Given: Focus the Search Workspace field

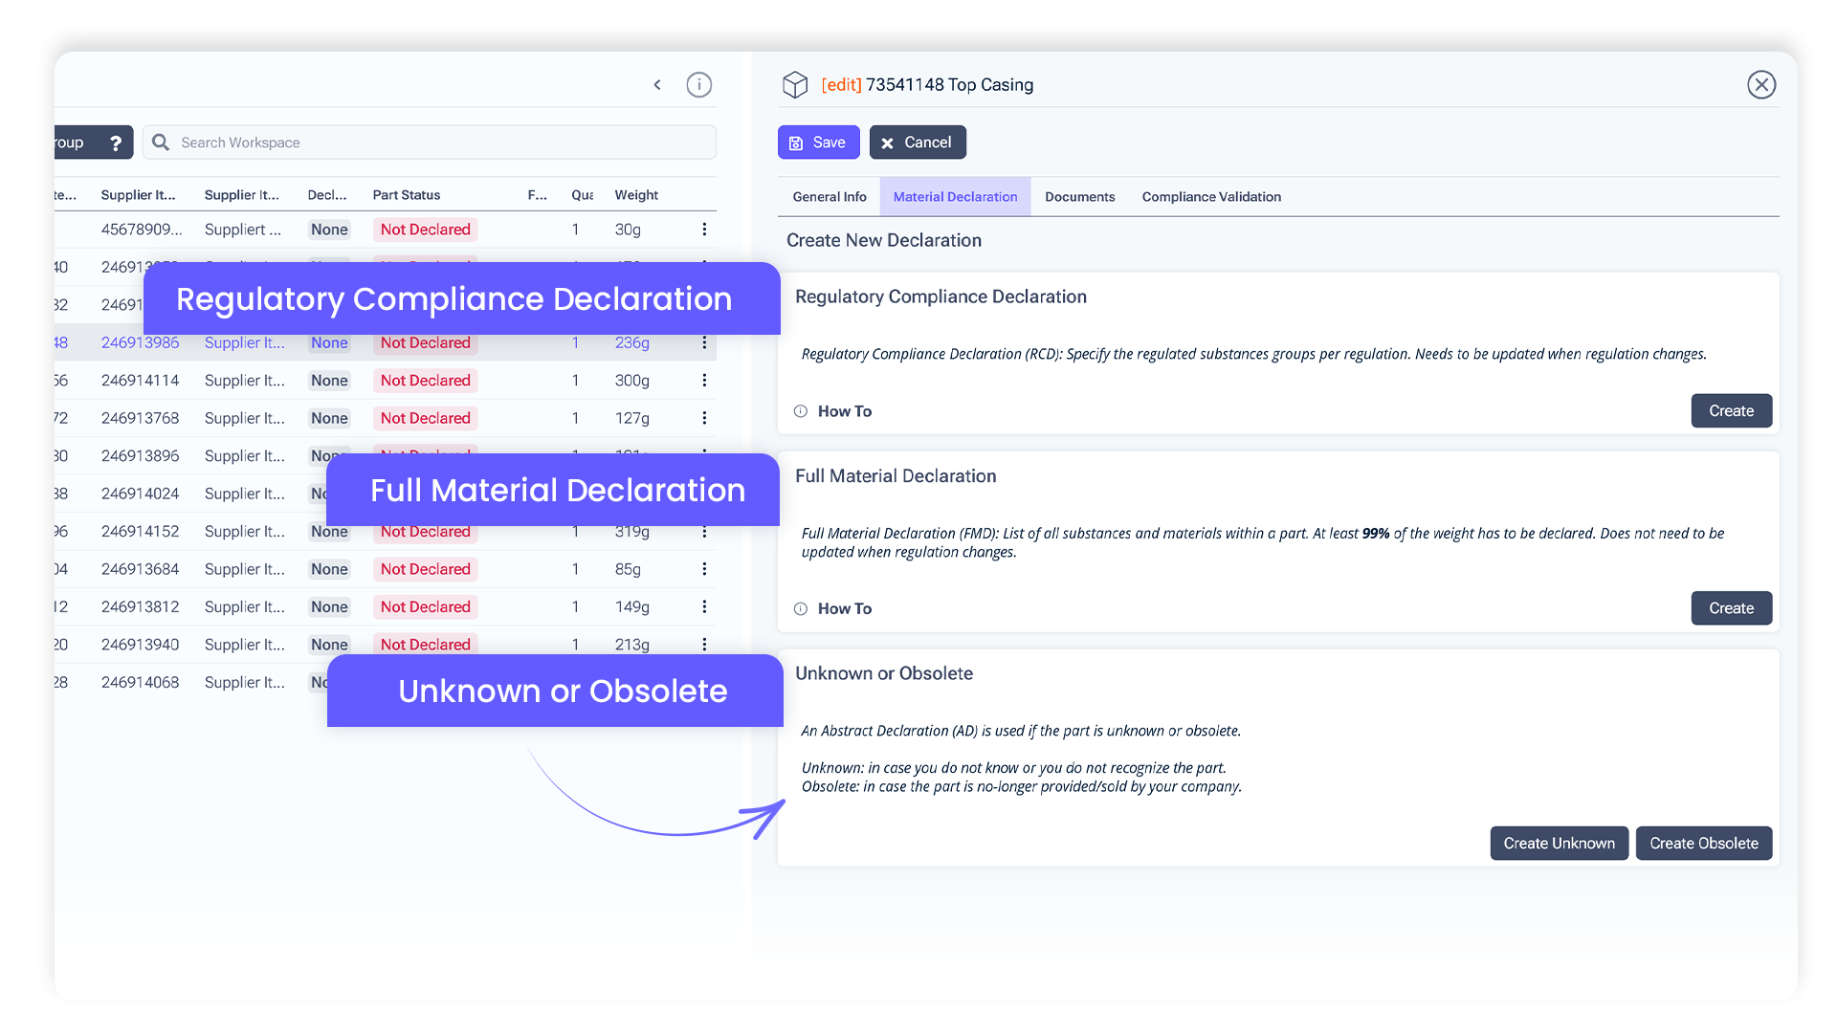Looking at the screenshot, I should [440, 143].
